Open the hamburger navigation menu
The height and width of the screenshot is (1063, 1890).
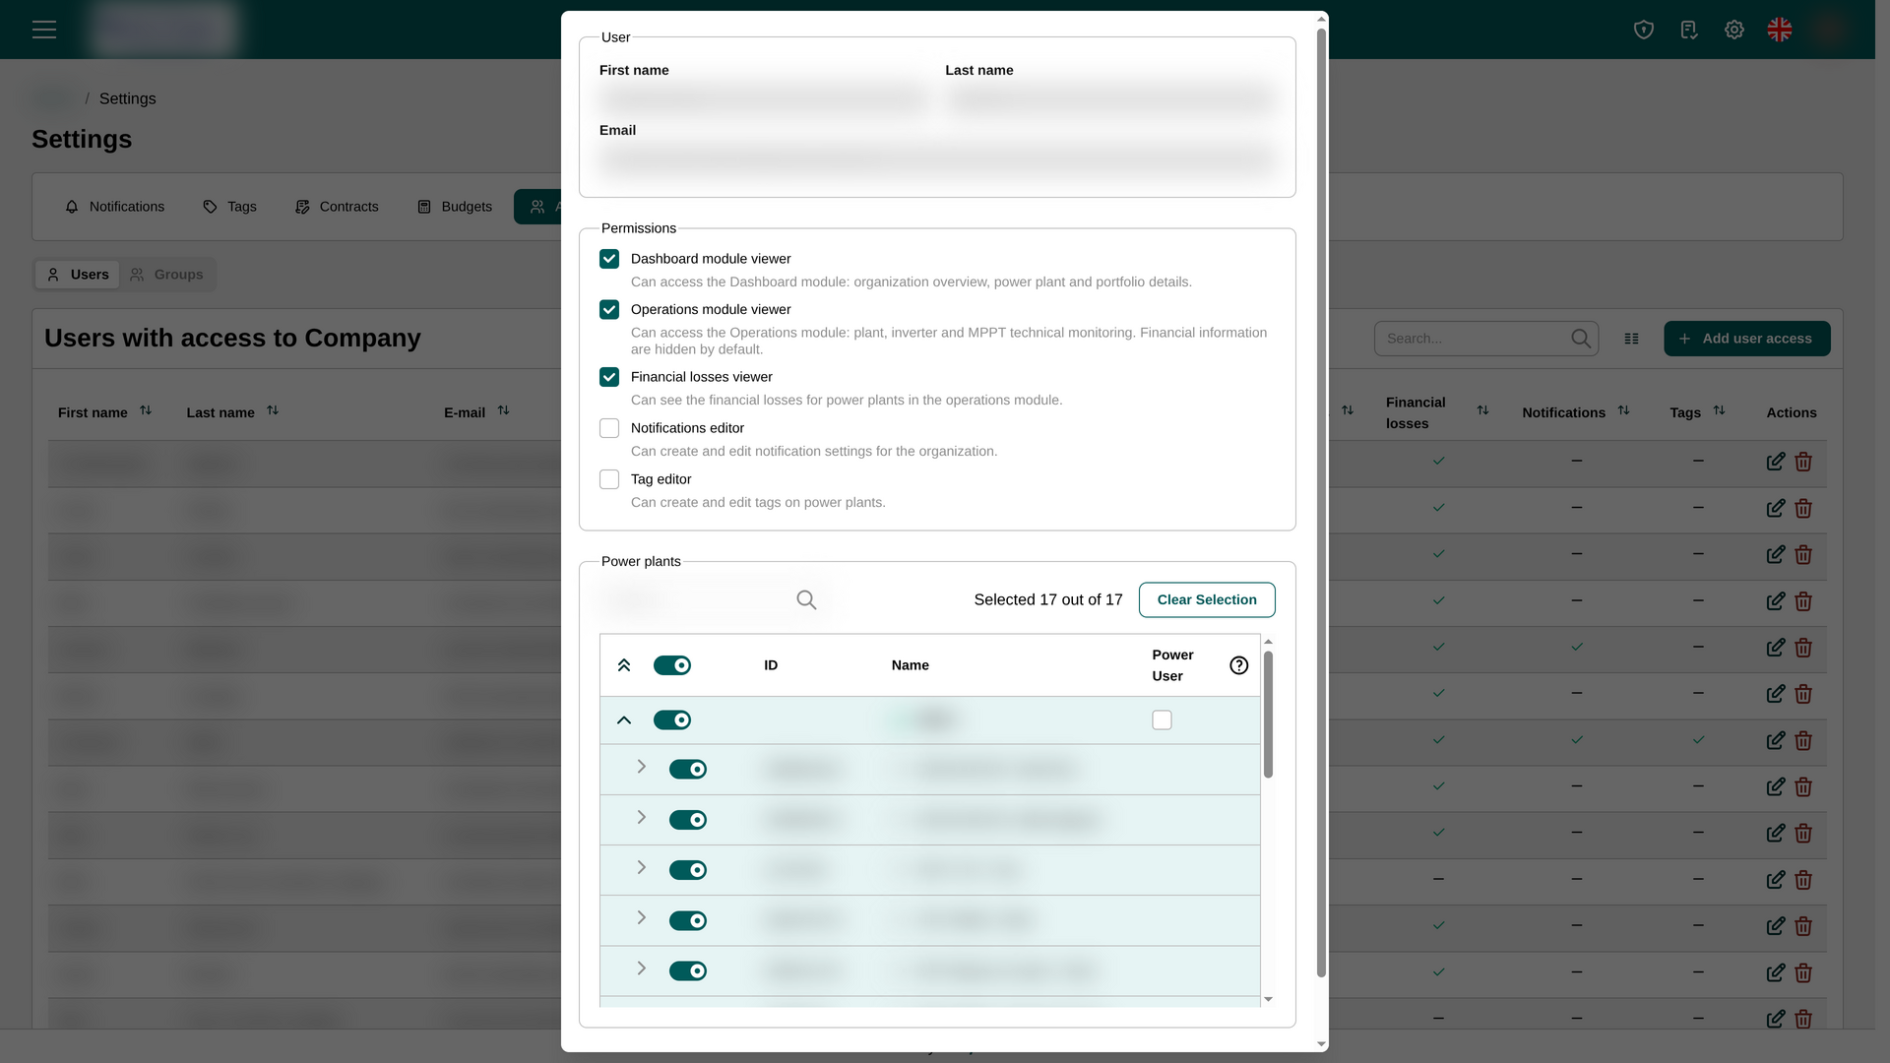tap(44, 30)
